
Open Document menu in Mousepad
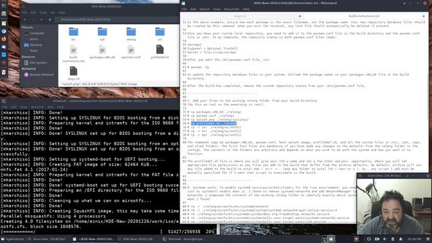tap(232, 9)
